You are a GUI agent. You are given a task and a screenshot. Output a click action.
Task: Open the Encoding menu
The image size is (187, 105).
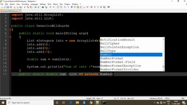[25, 4]
